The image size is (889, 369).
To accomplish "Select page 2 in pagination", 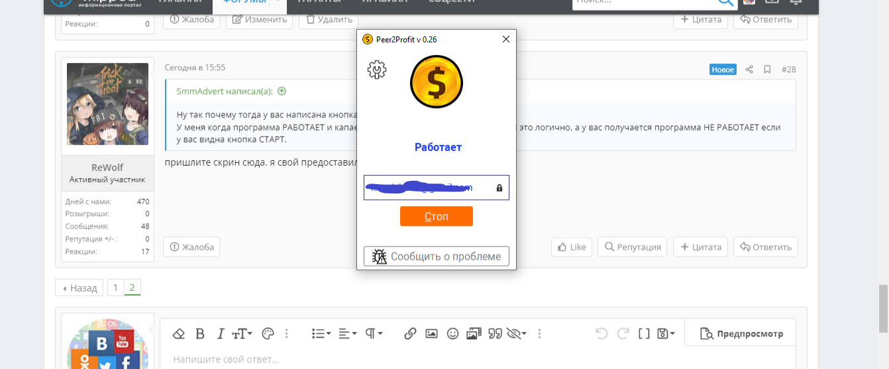I will 132,288.
